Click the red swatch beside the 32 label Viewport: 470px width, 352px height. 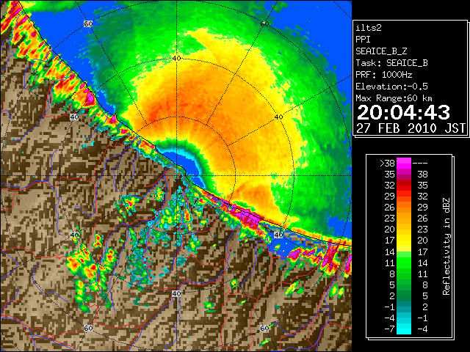pos(403,186)
